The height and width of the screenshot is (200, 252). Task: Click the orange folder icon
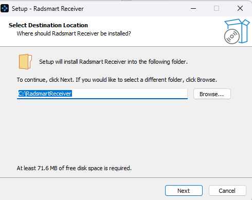(x=25, y=62)
